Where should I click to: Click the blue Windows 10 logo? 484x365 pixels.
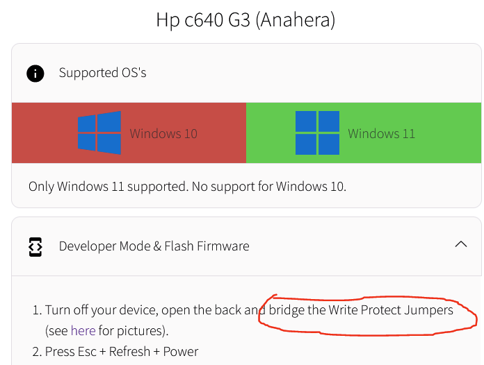99,133
